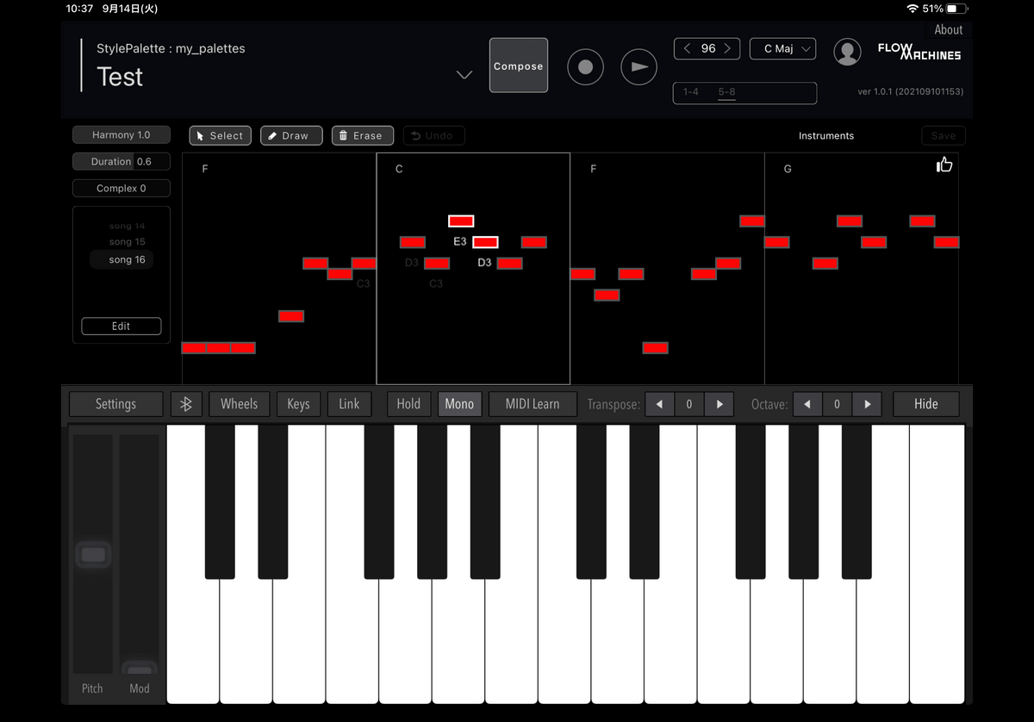Screen dimensions: 1034x722
Task: Open the C Maj key dropdown
Action: tap(782, 48)
